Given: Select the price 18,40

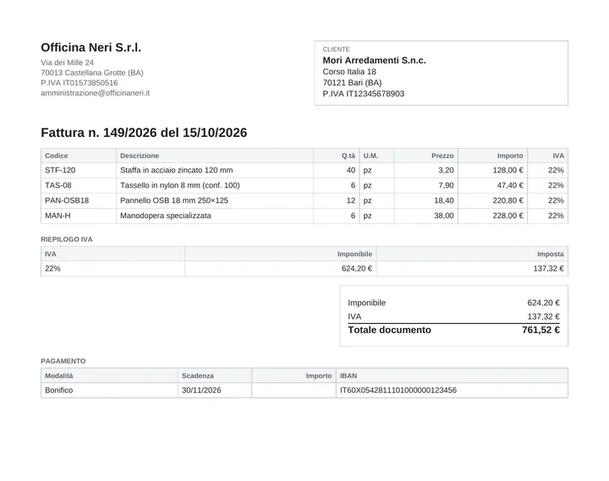Looking at the screenshot, I should (x=444, y=200).
